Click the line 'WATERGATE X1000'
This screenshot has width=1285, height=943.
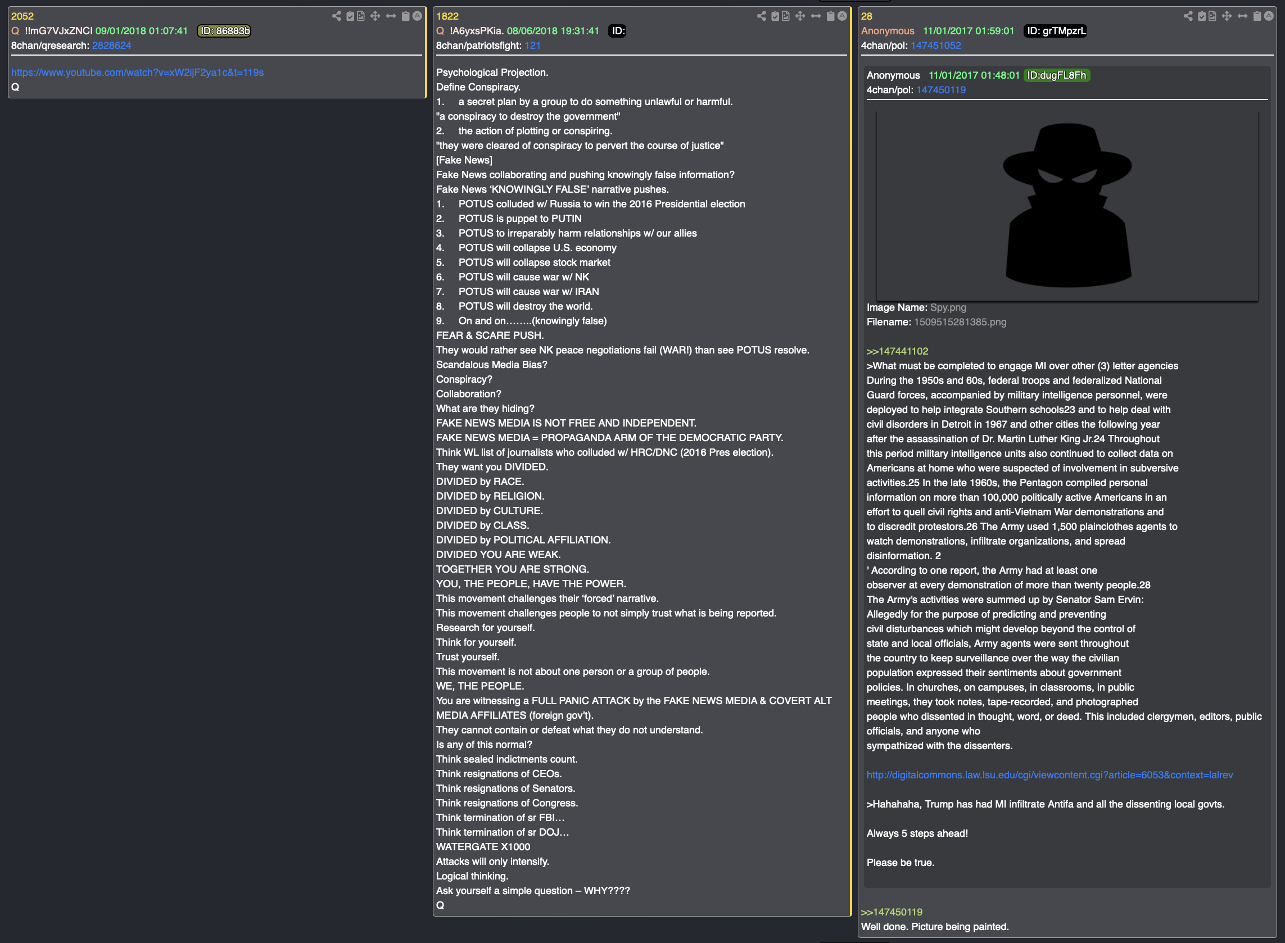coord(483,847)
